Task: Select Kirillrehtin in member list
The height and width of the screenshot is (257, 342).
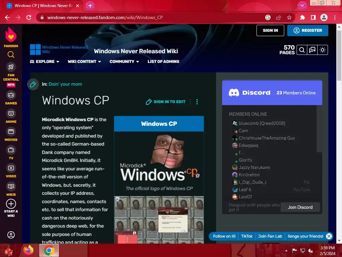Action: (x=246, y=175)
